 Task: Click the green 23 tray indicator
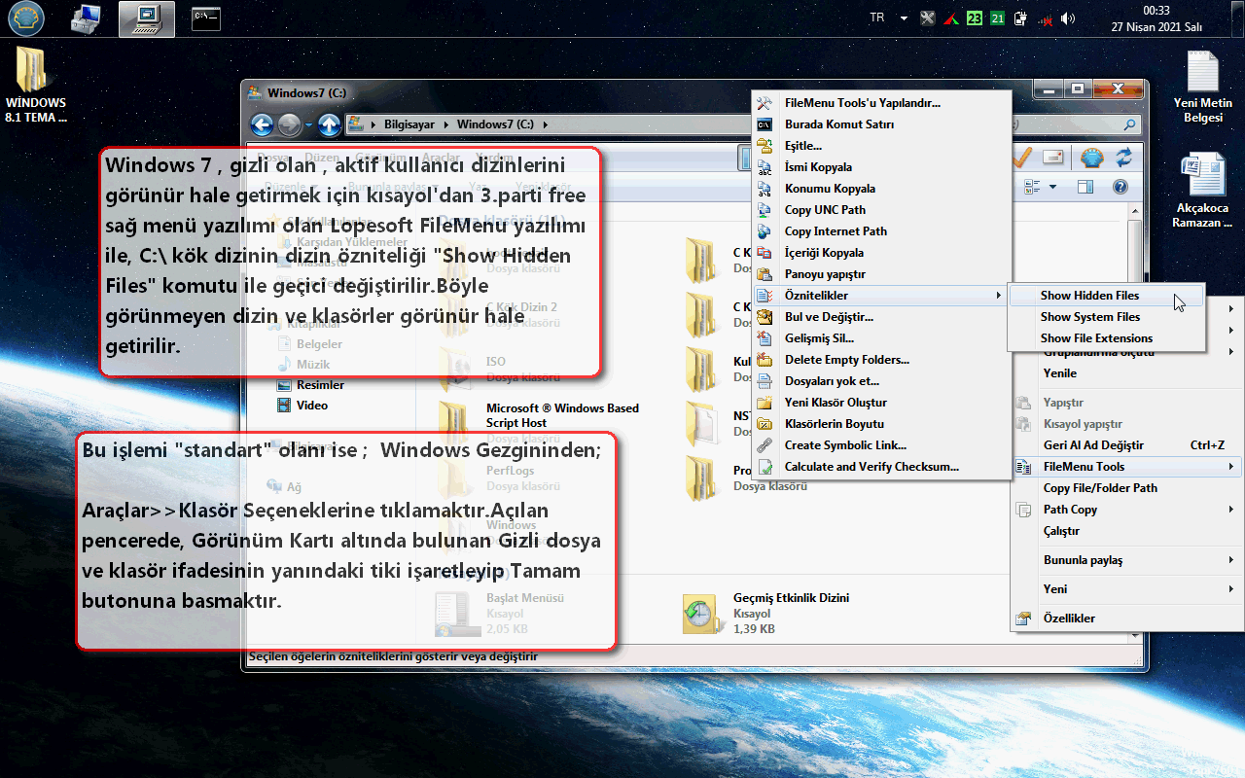pos(975,18)
